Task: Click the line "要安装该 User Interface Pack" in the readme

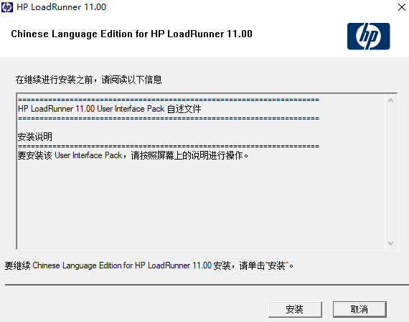Action: [133, 155]
